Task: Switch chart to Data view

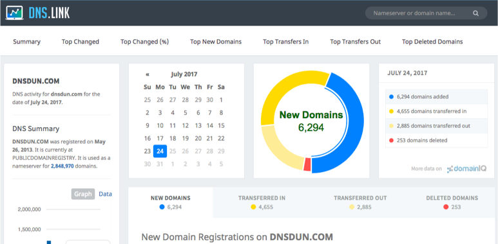Action: point(105,194)
